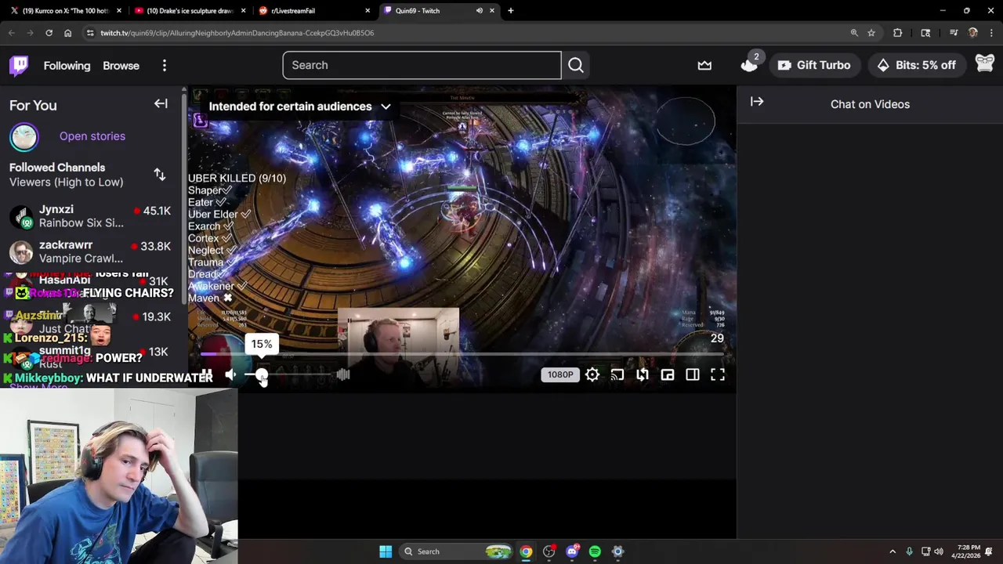
Task: Open Spotify from the taskbar
Action: click(x=595, y=551)
